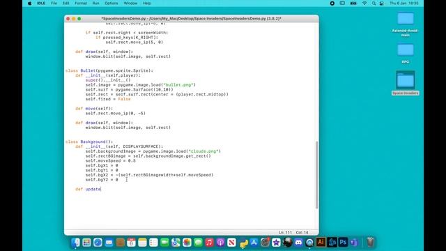The height and width of the screenshot is (251, 446).
Task: Launch iMovie from the Dock
Action: [x=276, y=243]
